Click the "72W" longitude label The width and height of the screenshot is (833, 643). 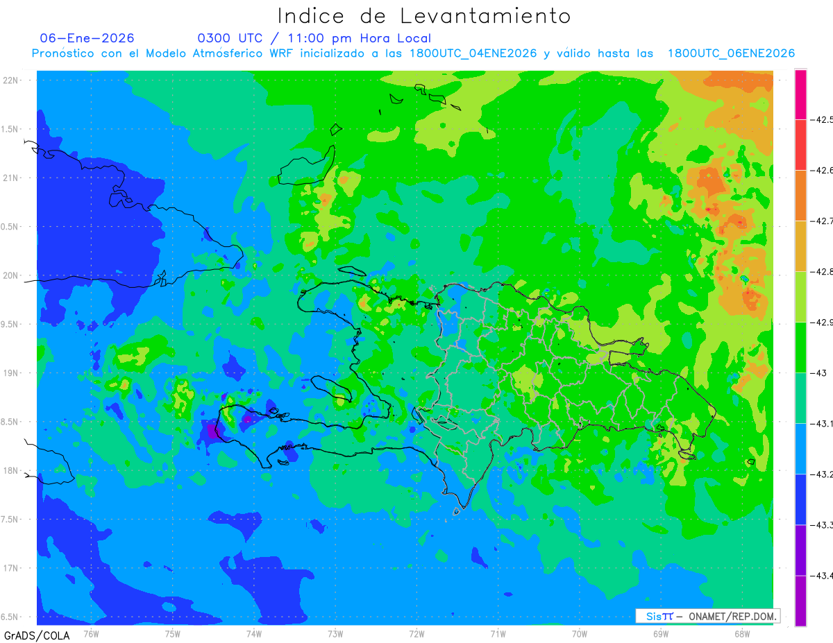pos(416,633)
